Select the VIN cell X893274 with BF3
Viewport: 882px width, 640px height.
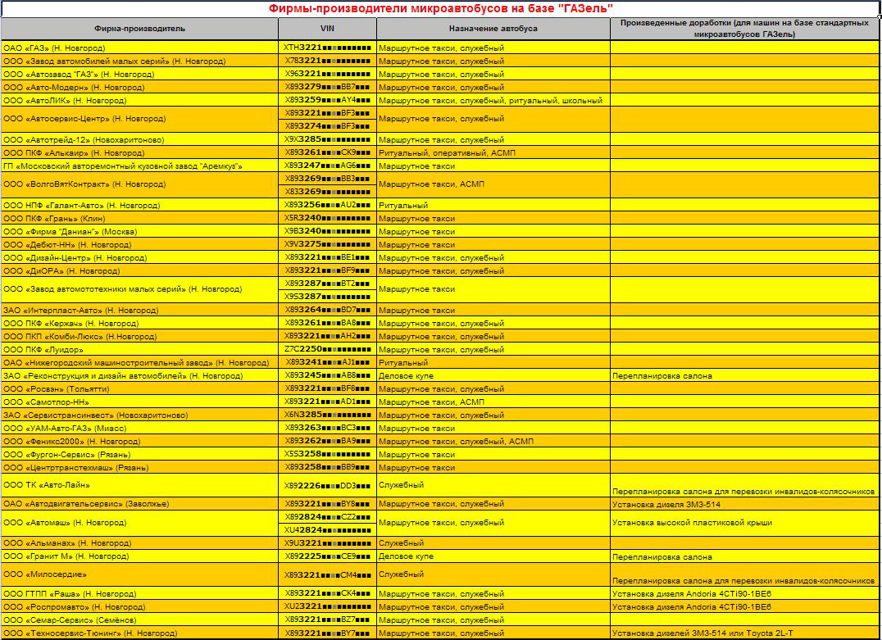[x=327, y=126]
